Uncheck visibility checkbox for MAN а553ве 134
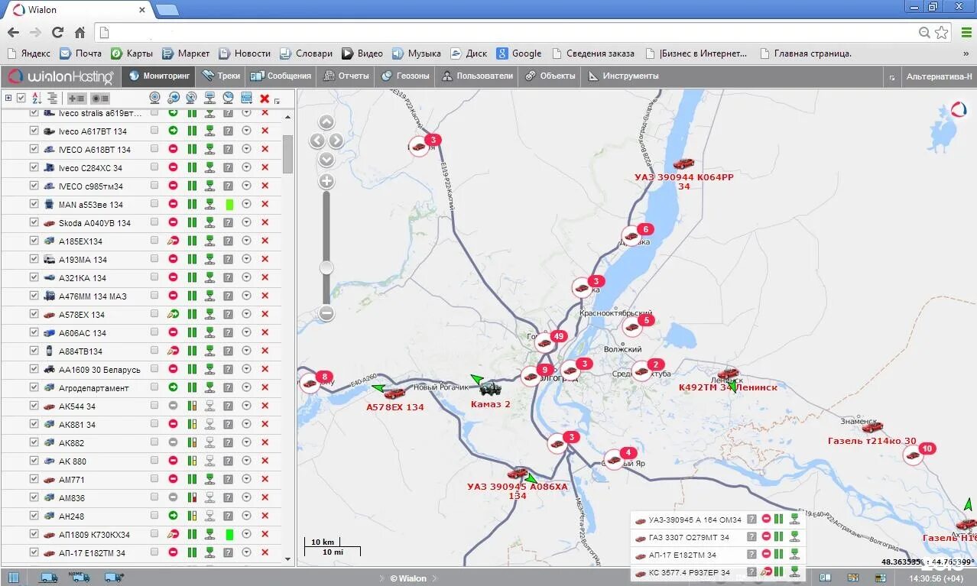The width and height of the screenshot is (977, 586). pyautogui.click(x=34, y=204)
